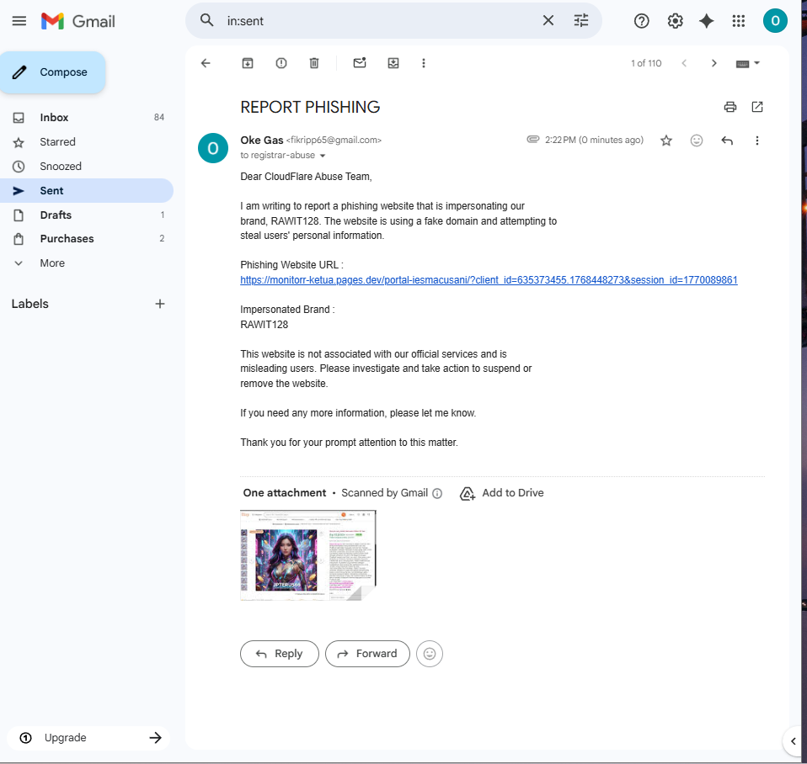Click the search magnifier icon
Viewport: 807px width, 764px height.
(x=207, y=20)
